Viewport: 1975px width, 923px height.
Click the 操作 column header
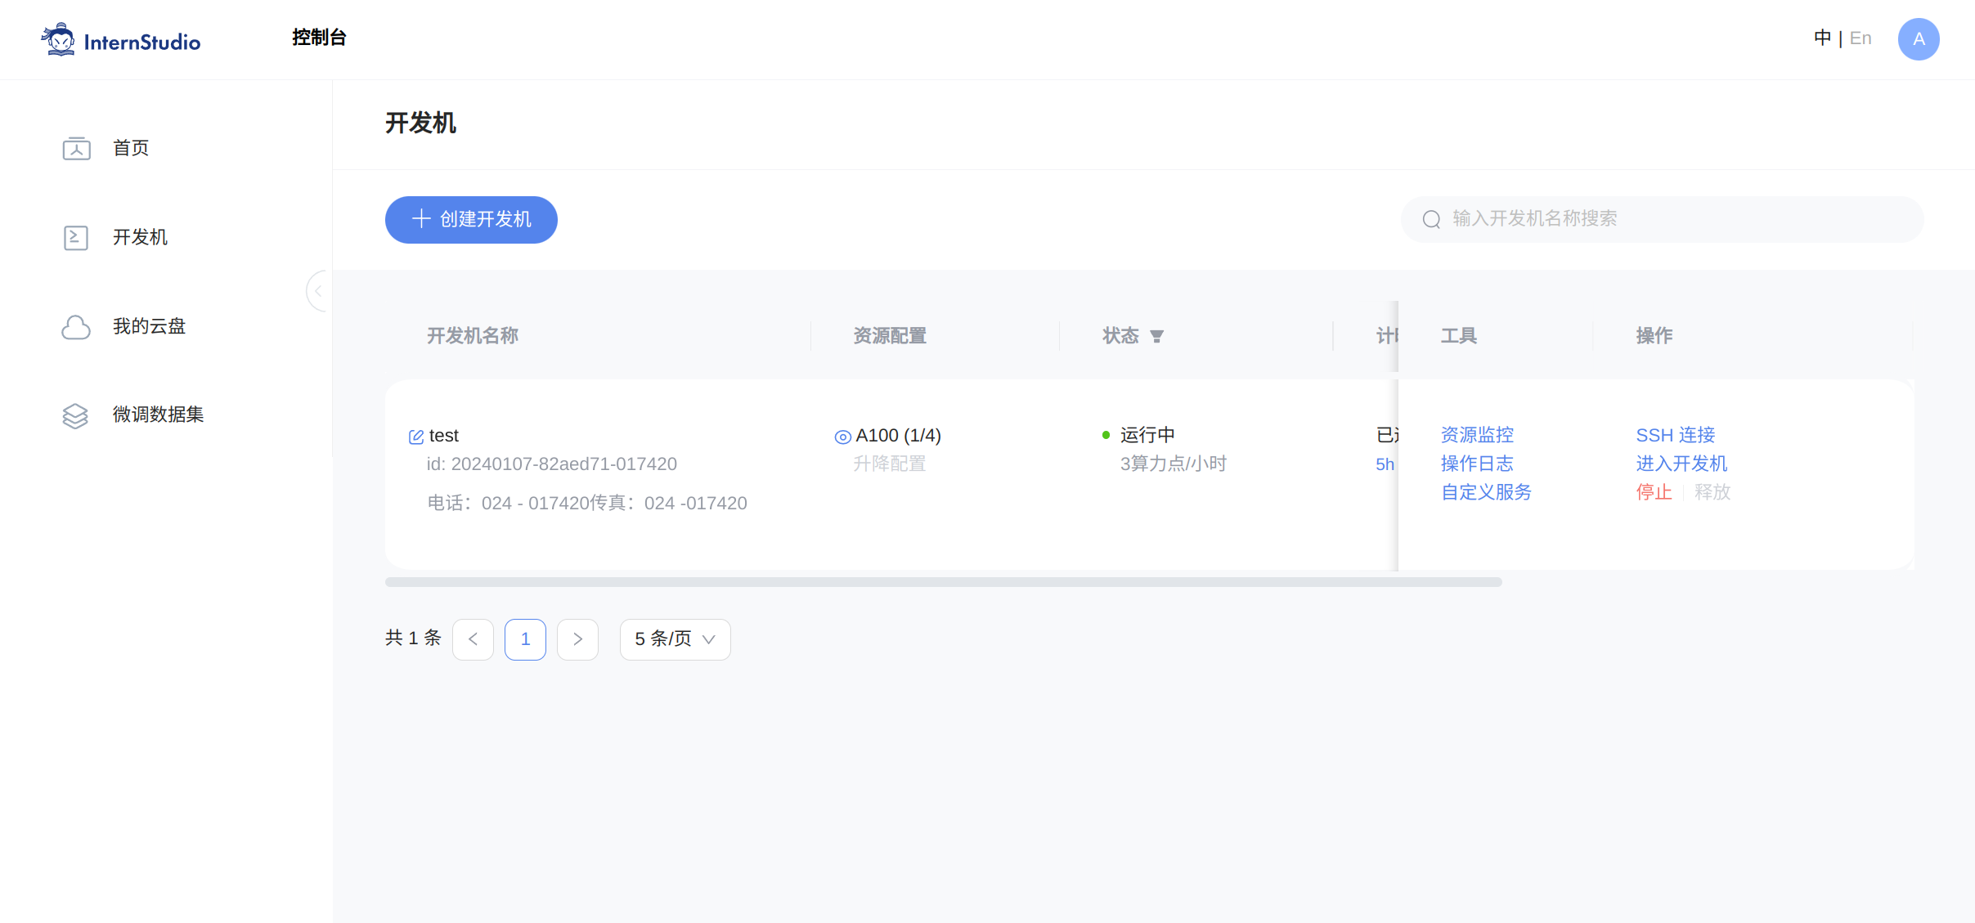coord(1654,336)
